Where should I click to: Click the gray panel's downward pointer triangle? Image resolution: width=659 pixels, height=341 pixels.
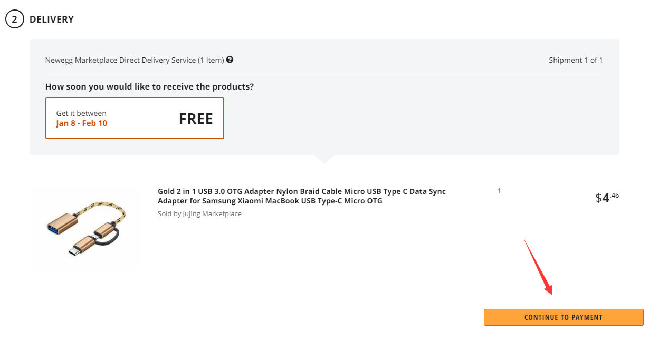pyautogui.click(x=324, y=159)
